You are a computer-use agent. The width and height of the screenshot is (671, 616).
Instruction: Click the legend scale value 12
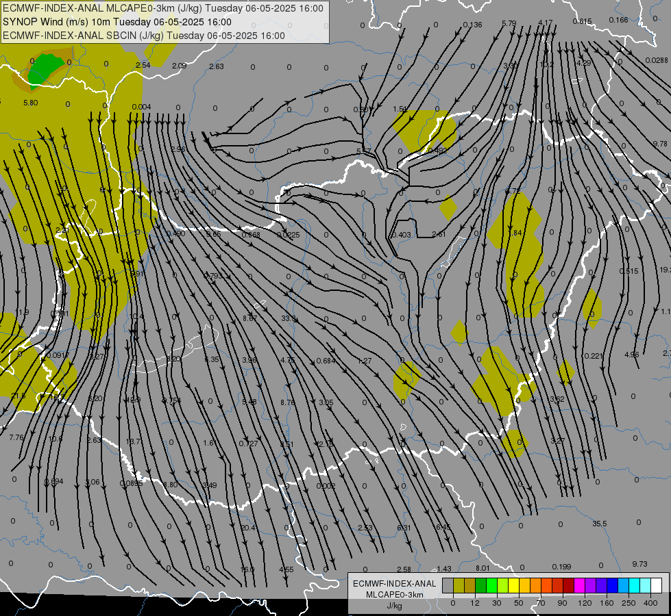click(x=475, y=603)
